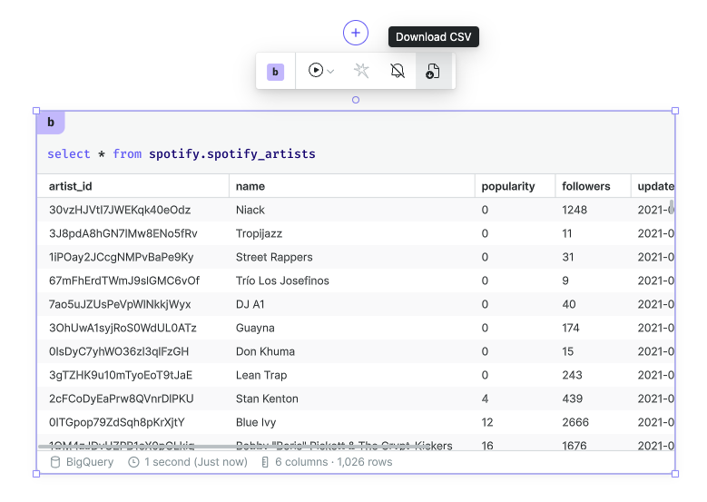This screenshot has width=707, height=502.
Task: Click the muted bell notification icon
Action: pos(398,71)
